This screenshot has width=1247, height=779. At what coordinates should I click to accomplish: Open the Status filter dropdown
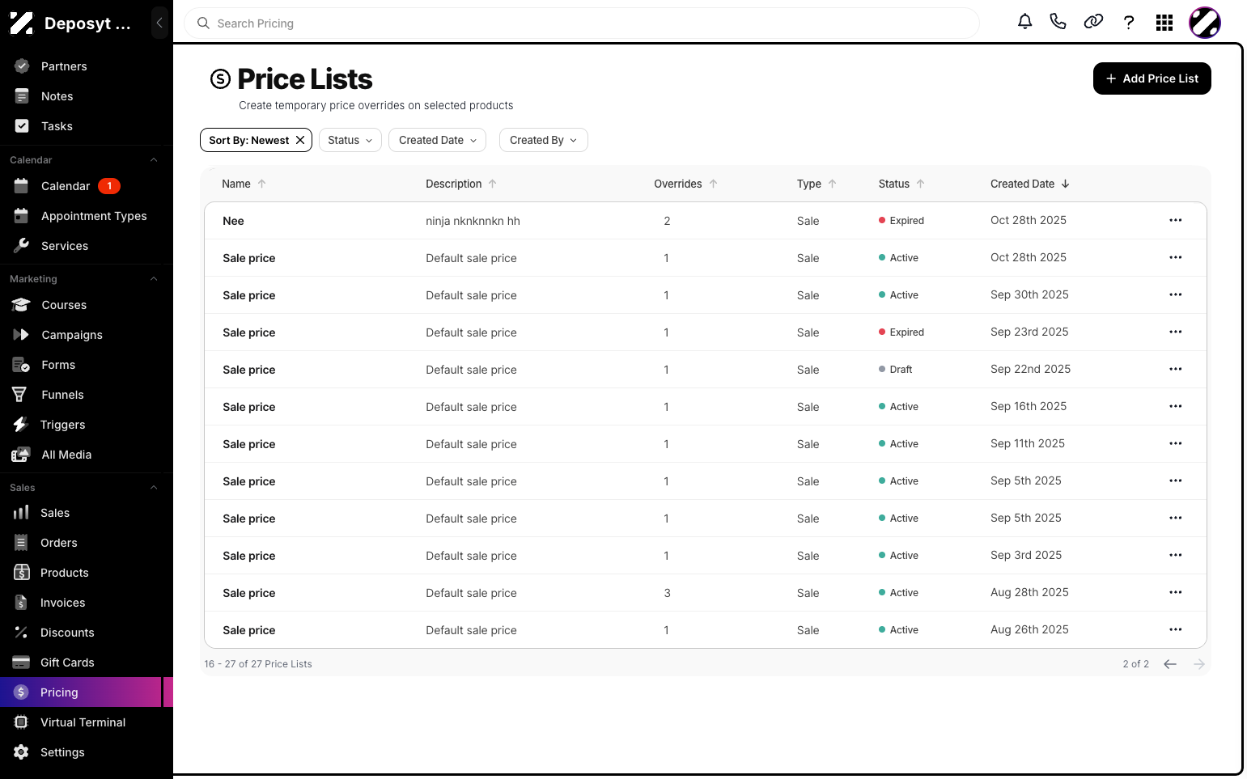pos(350,140)
